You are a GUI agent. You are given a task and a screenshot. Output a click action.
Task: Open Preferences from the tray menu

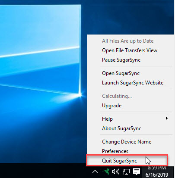(115, 151)
